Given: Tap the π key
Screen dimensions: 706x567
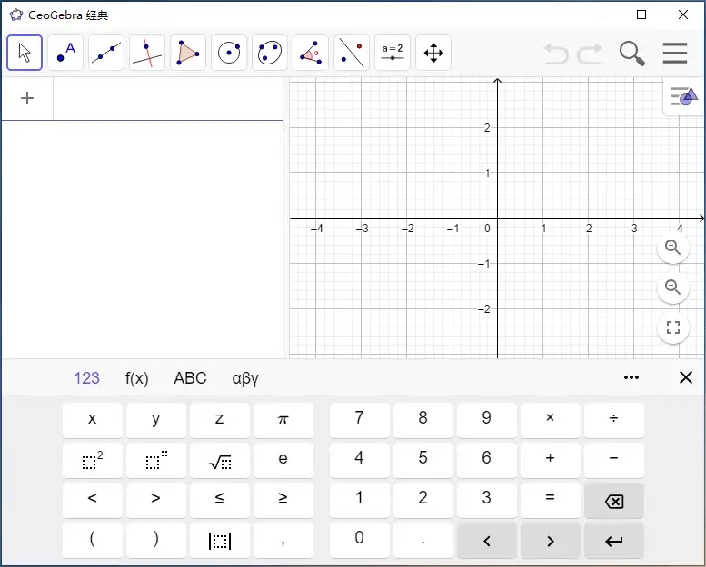Looking at the screenshot, I should click(283, 419).
